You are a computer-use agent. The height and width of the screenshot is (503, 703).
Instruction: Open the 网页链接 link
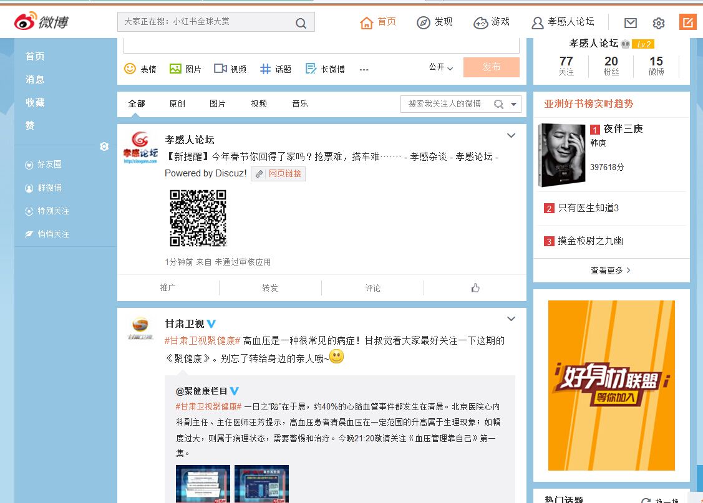point(278,174)
